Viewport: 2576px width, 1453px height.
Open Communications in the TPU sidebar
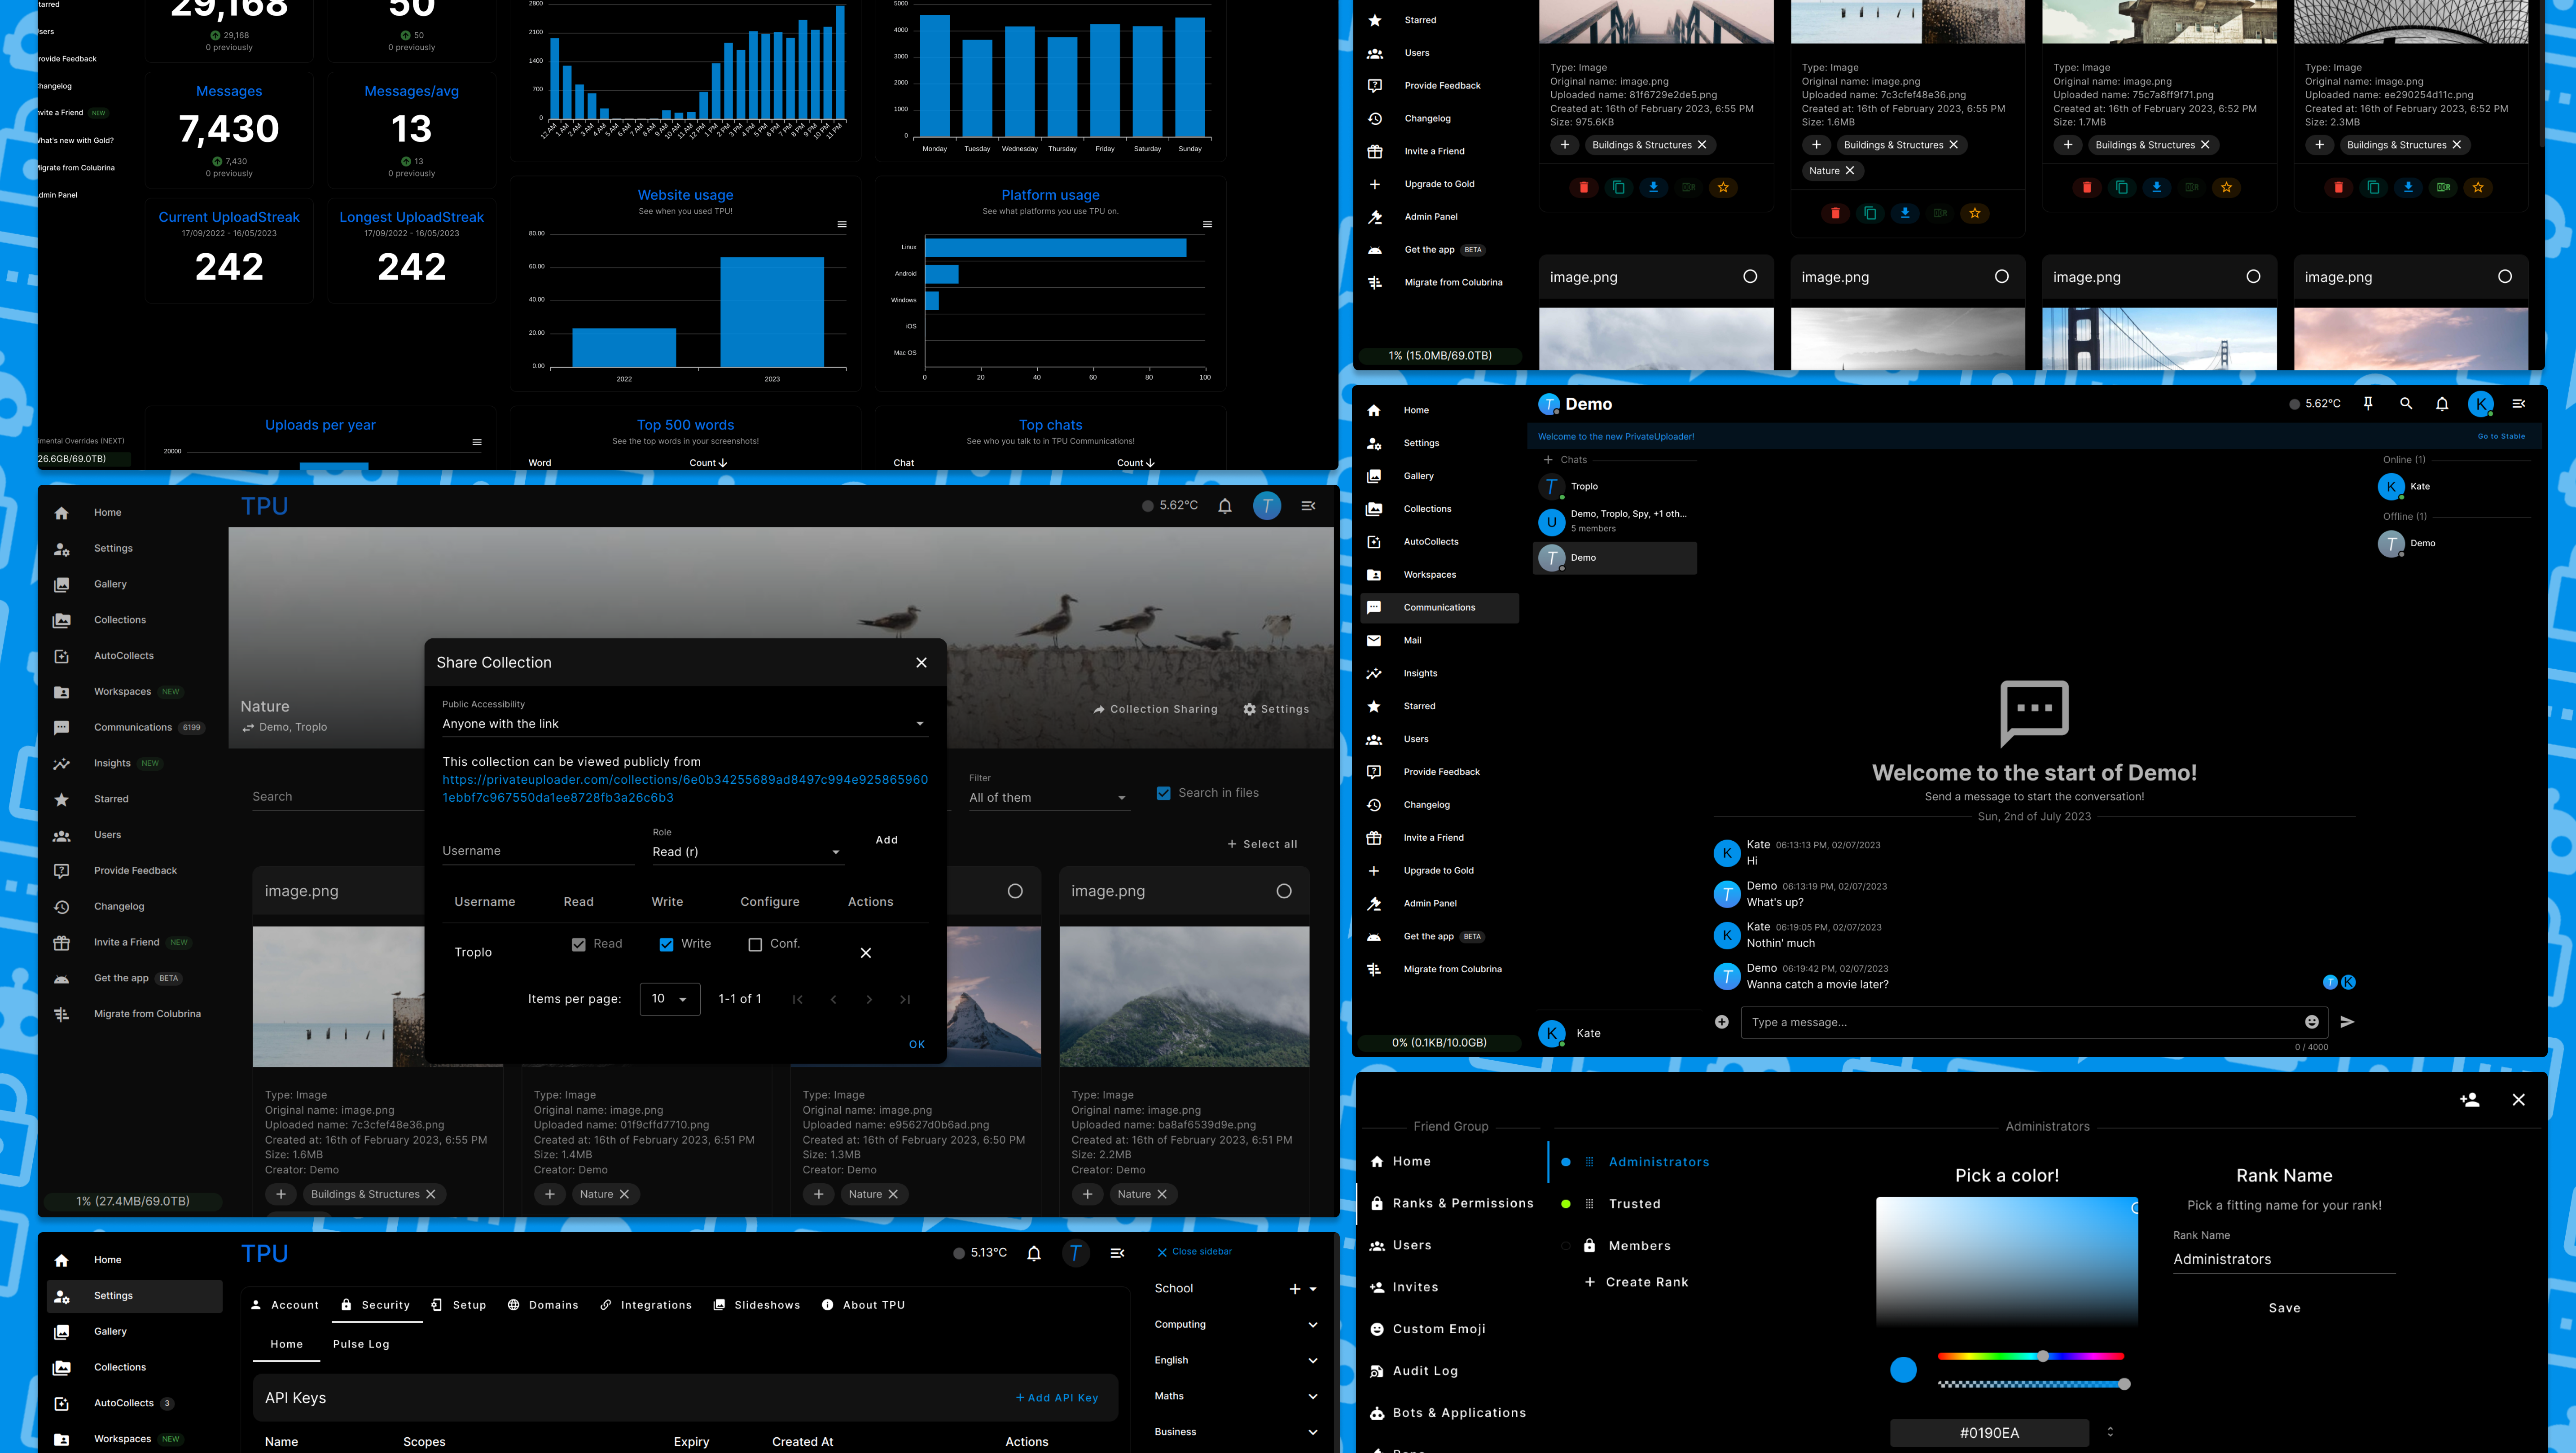coord(132,727)
